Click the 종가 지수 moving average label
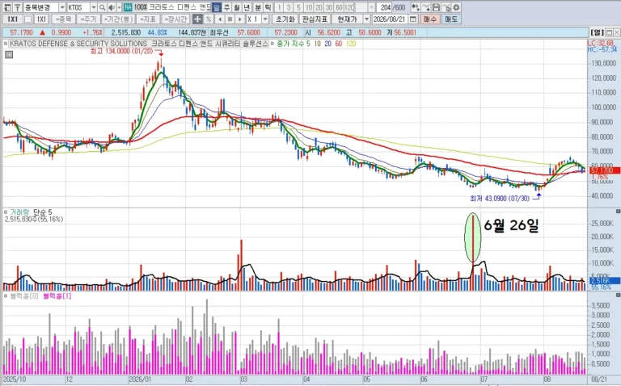Image resolution: width=621 pixels, height=386 pixels. click(290, 44)
